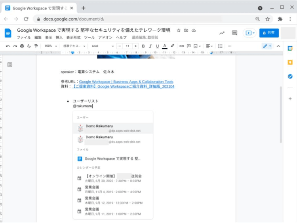Open Arial font dropdown
The image size is (297, 223).
pos(103,46)
